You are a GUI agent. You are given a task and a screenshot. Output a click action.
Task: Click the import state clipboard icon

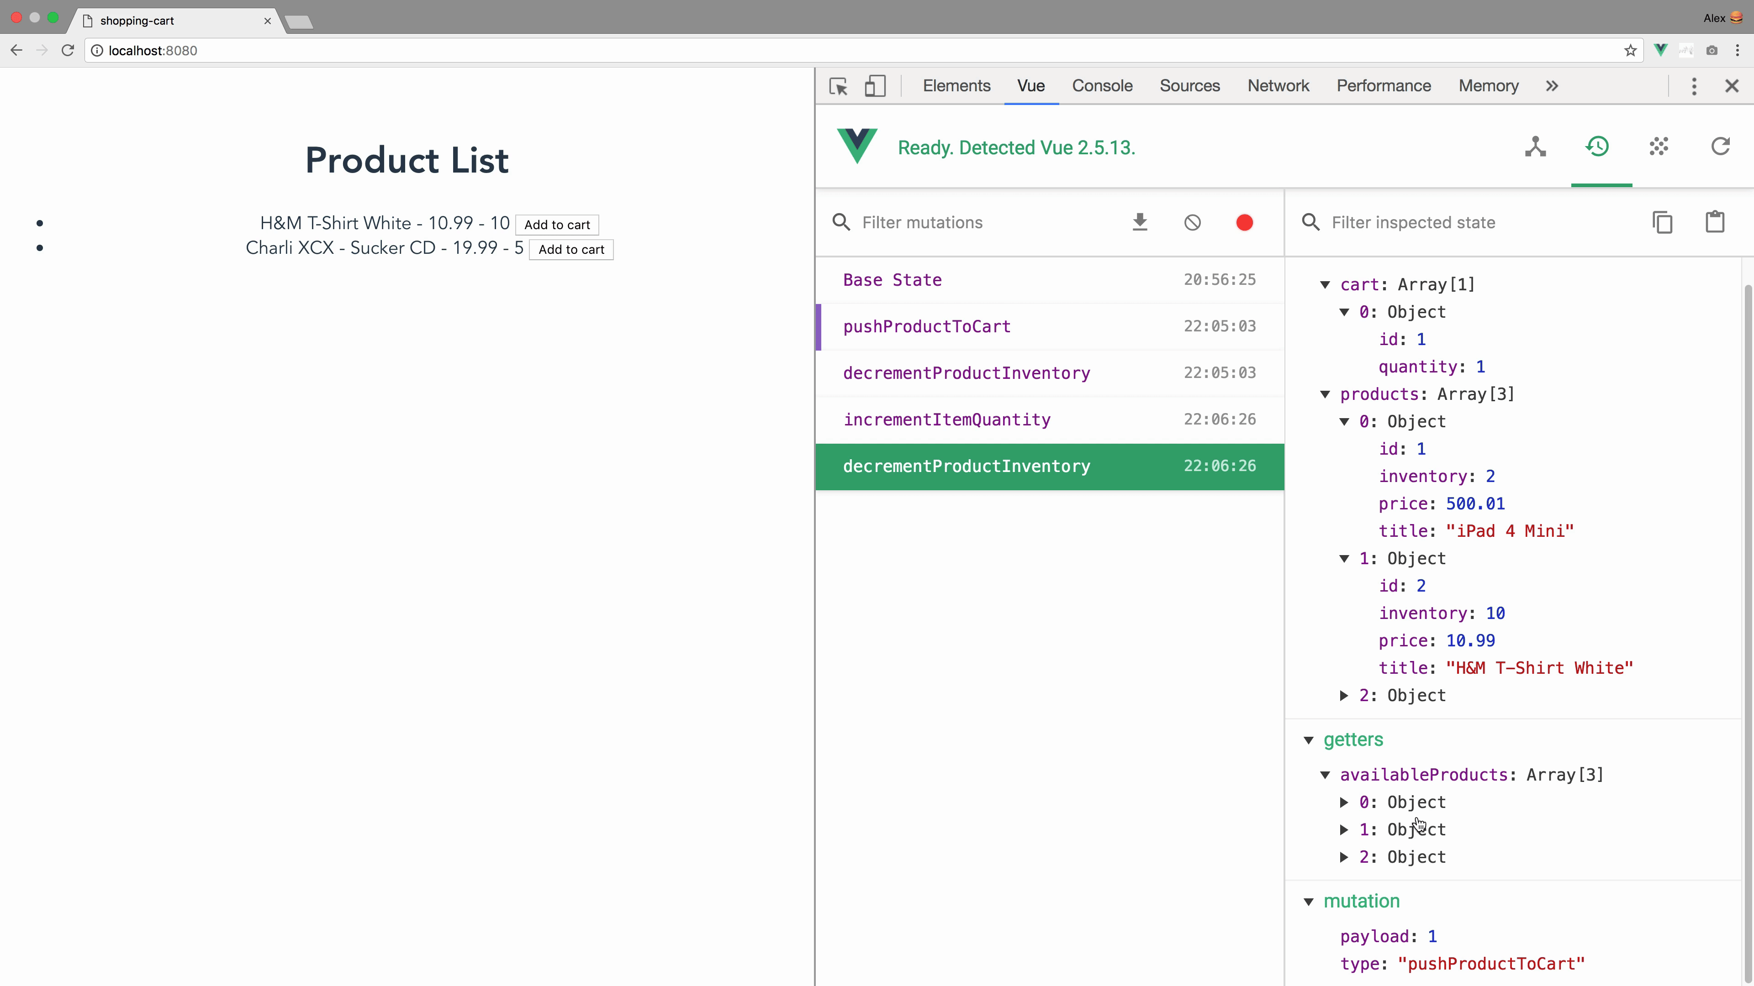1715,222
